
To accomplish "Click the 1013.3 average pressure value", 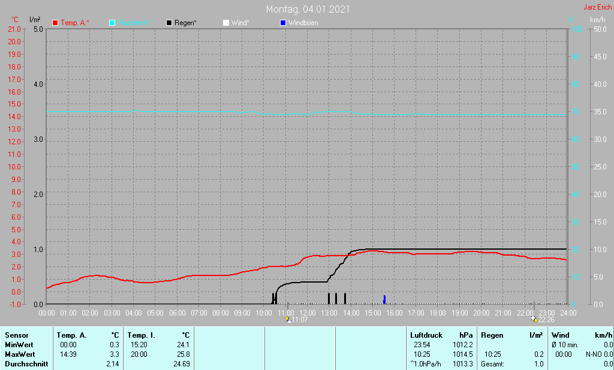I will pos(463,364).
